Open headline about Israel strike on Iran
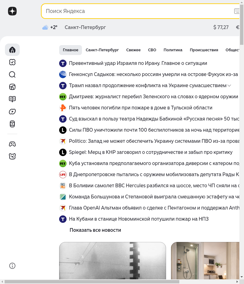Viewport: 244px width, 284px height. (138, 63)
